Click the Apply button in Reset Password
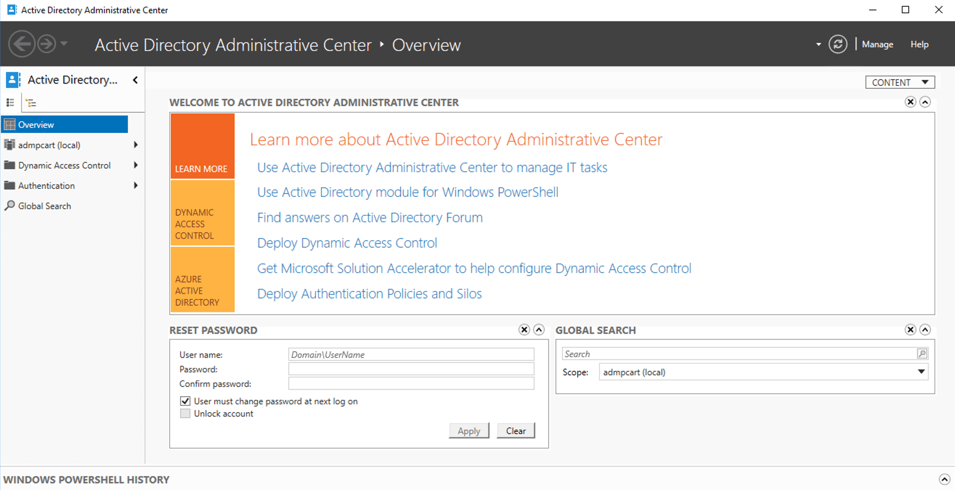This screenshot has width=955, height=490. 469,430
